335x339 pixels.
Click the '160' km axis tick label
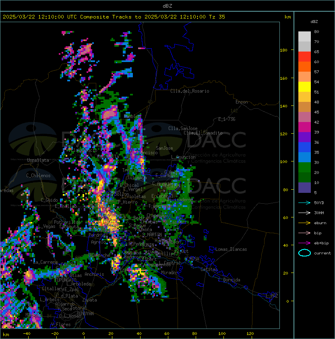click(283, 78)
